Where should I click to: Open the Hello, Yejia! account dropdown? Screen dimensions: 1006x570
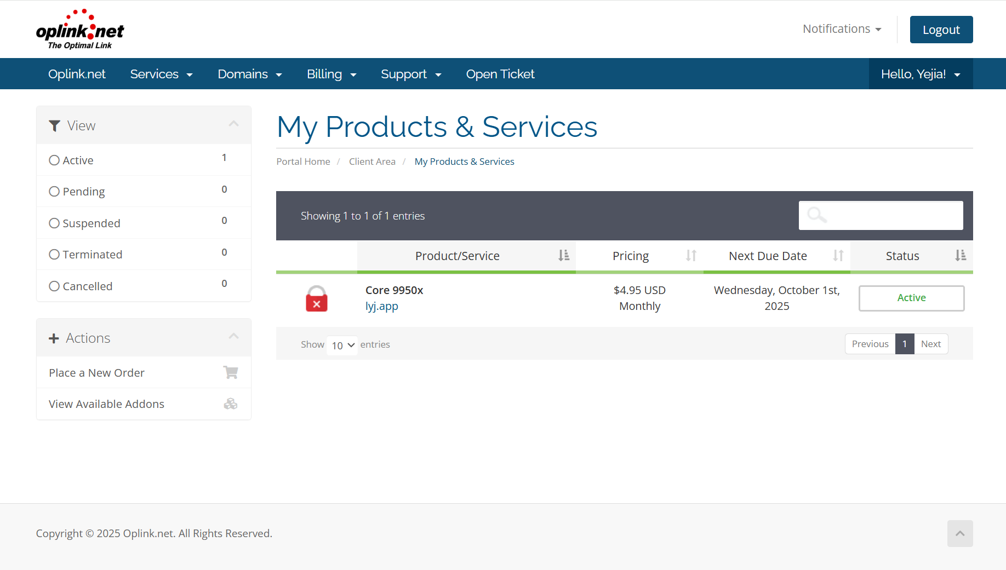click(x=921, y=74)
